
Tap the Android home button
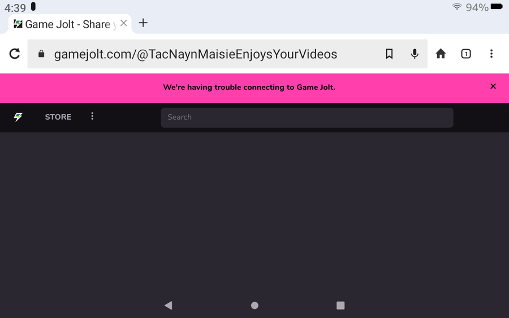[255, 306]
